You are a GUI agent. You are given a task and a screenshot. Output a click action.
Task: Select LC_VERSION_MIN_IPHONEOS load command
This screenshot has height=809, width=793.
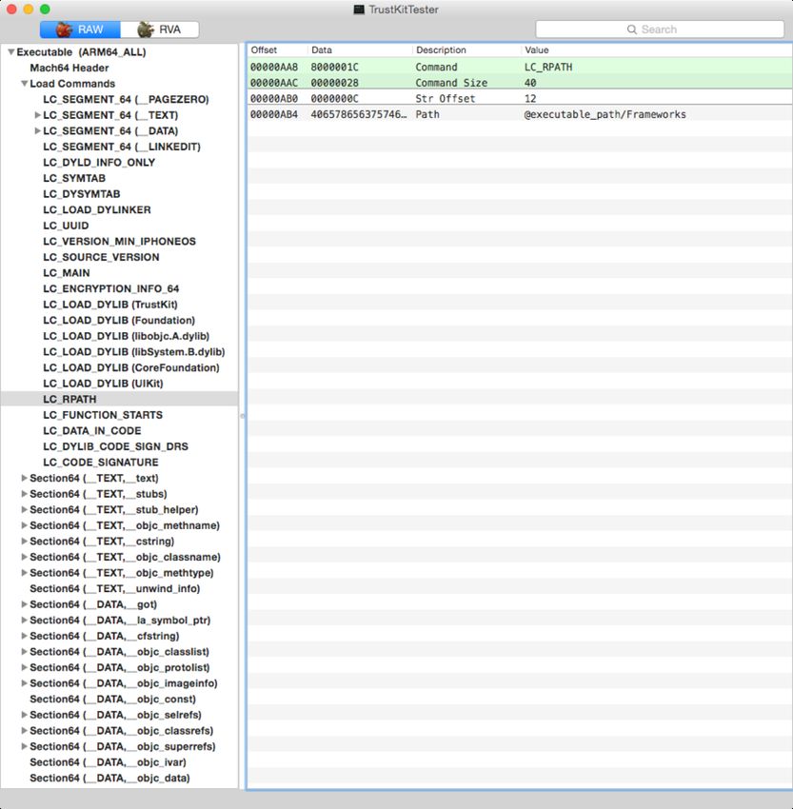(x=119, y=242)
